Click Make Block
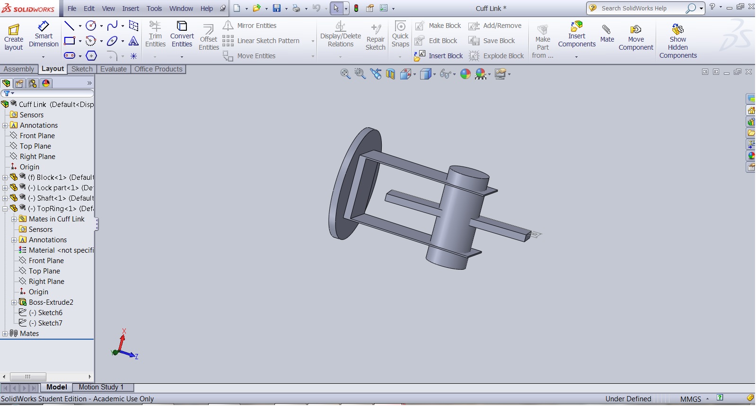756x406 pixels. (438, 26)
